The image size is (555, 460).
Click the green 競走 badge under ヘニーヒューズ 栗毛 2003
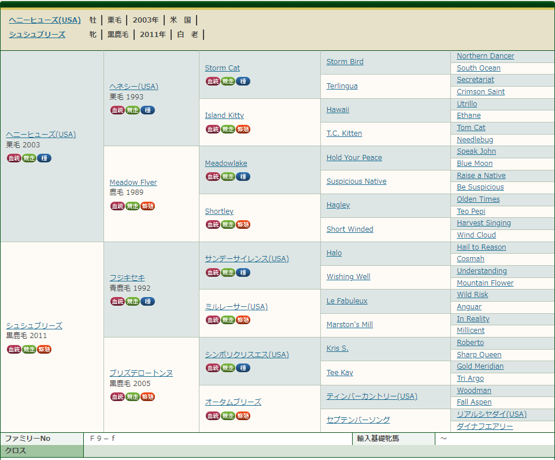[x=29, y=158]
